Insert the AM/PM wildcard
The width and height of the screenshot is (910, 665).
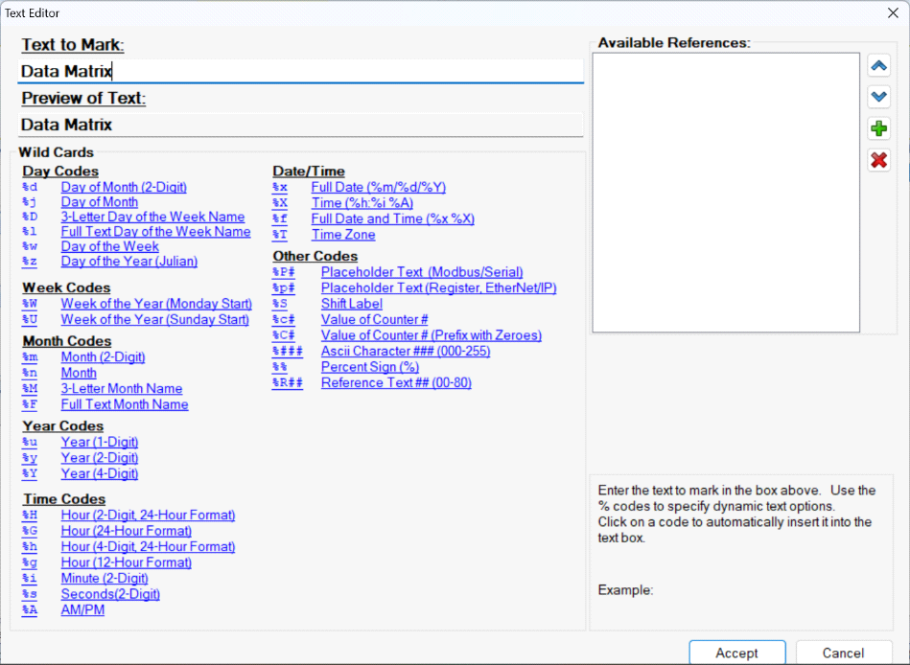point(82,609)
